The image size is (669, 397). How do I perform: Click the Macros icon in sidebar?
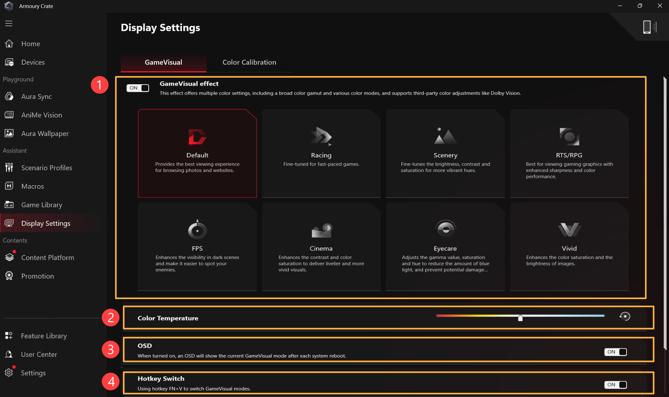pyautogui.click(x=9, y=186)
